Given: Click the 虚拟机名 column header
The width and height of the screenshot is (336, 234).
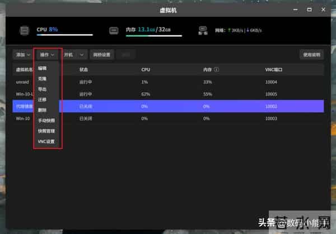Looking at the screenshot, I should 24,69.
